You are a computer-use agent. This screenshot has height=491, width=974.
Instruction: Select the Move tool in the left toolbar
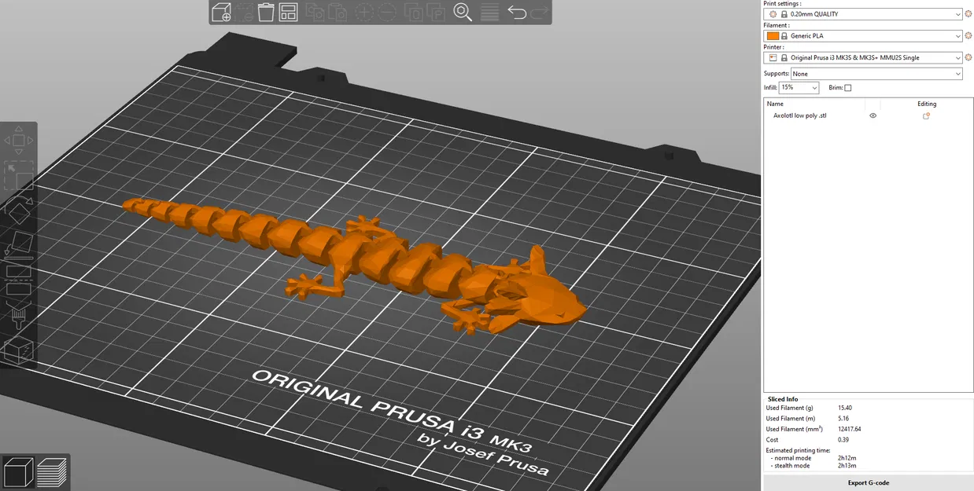click(18, 140)
